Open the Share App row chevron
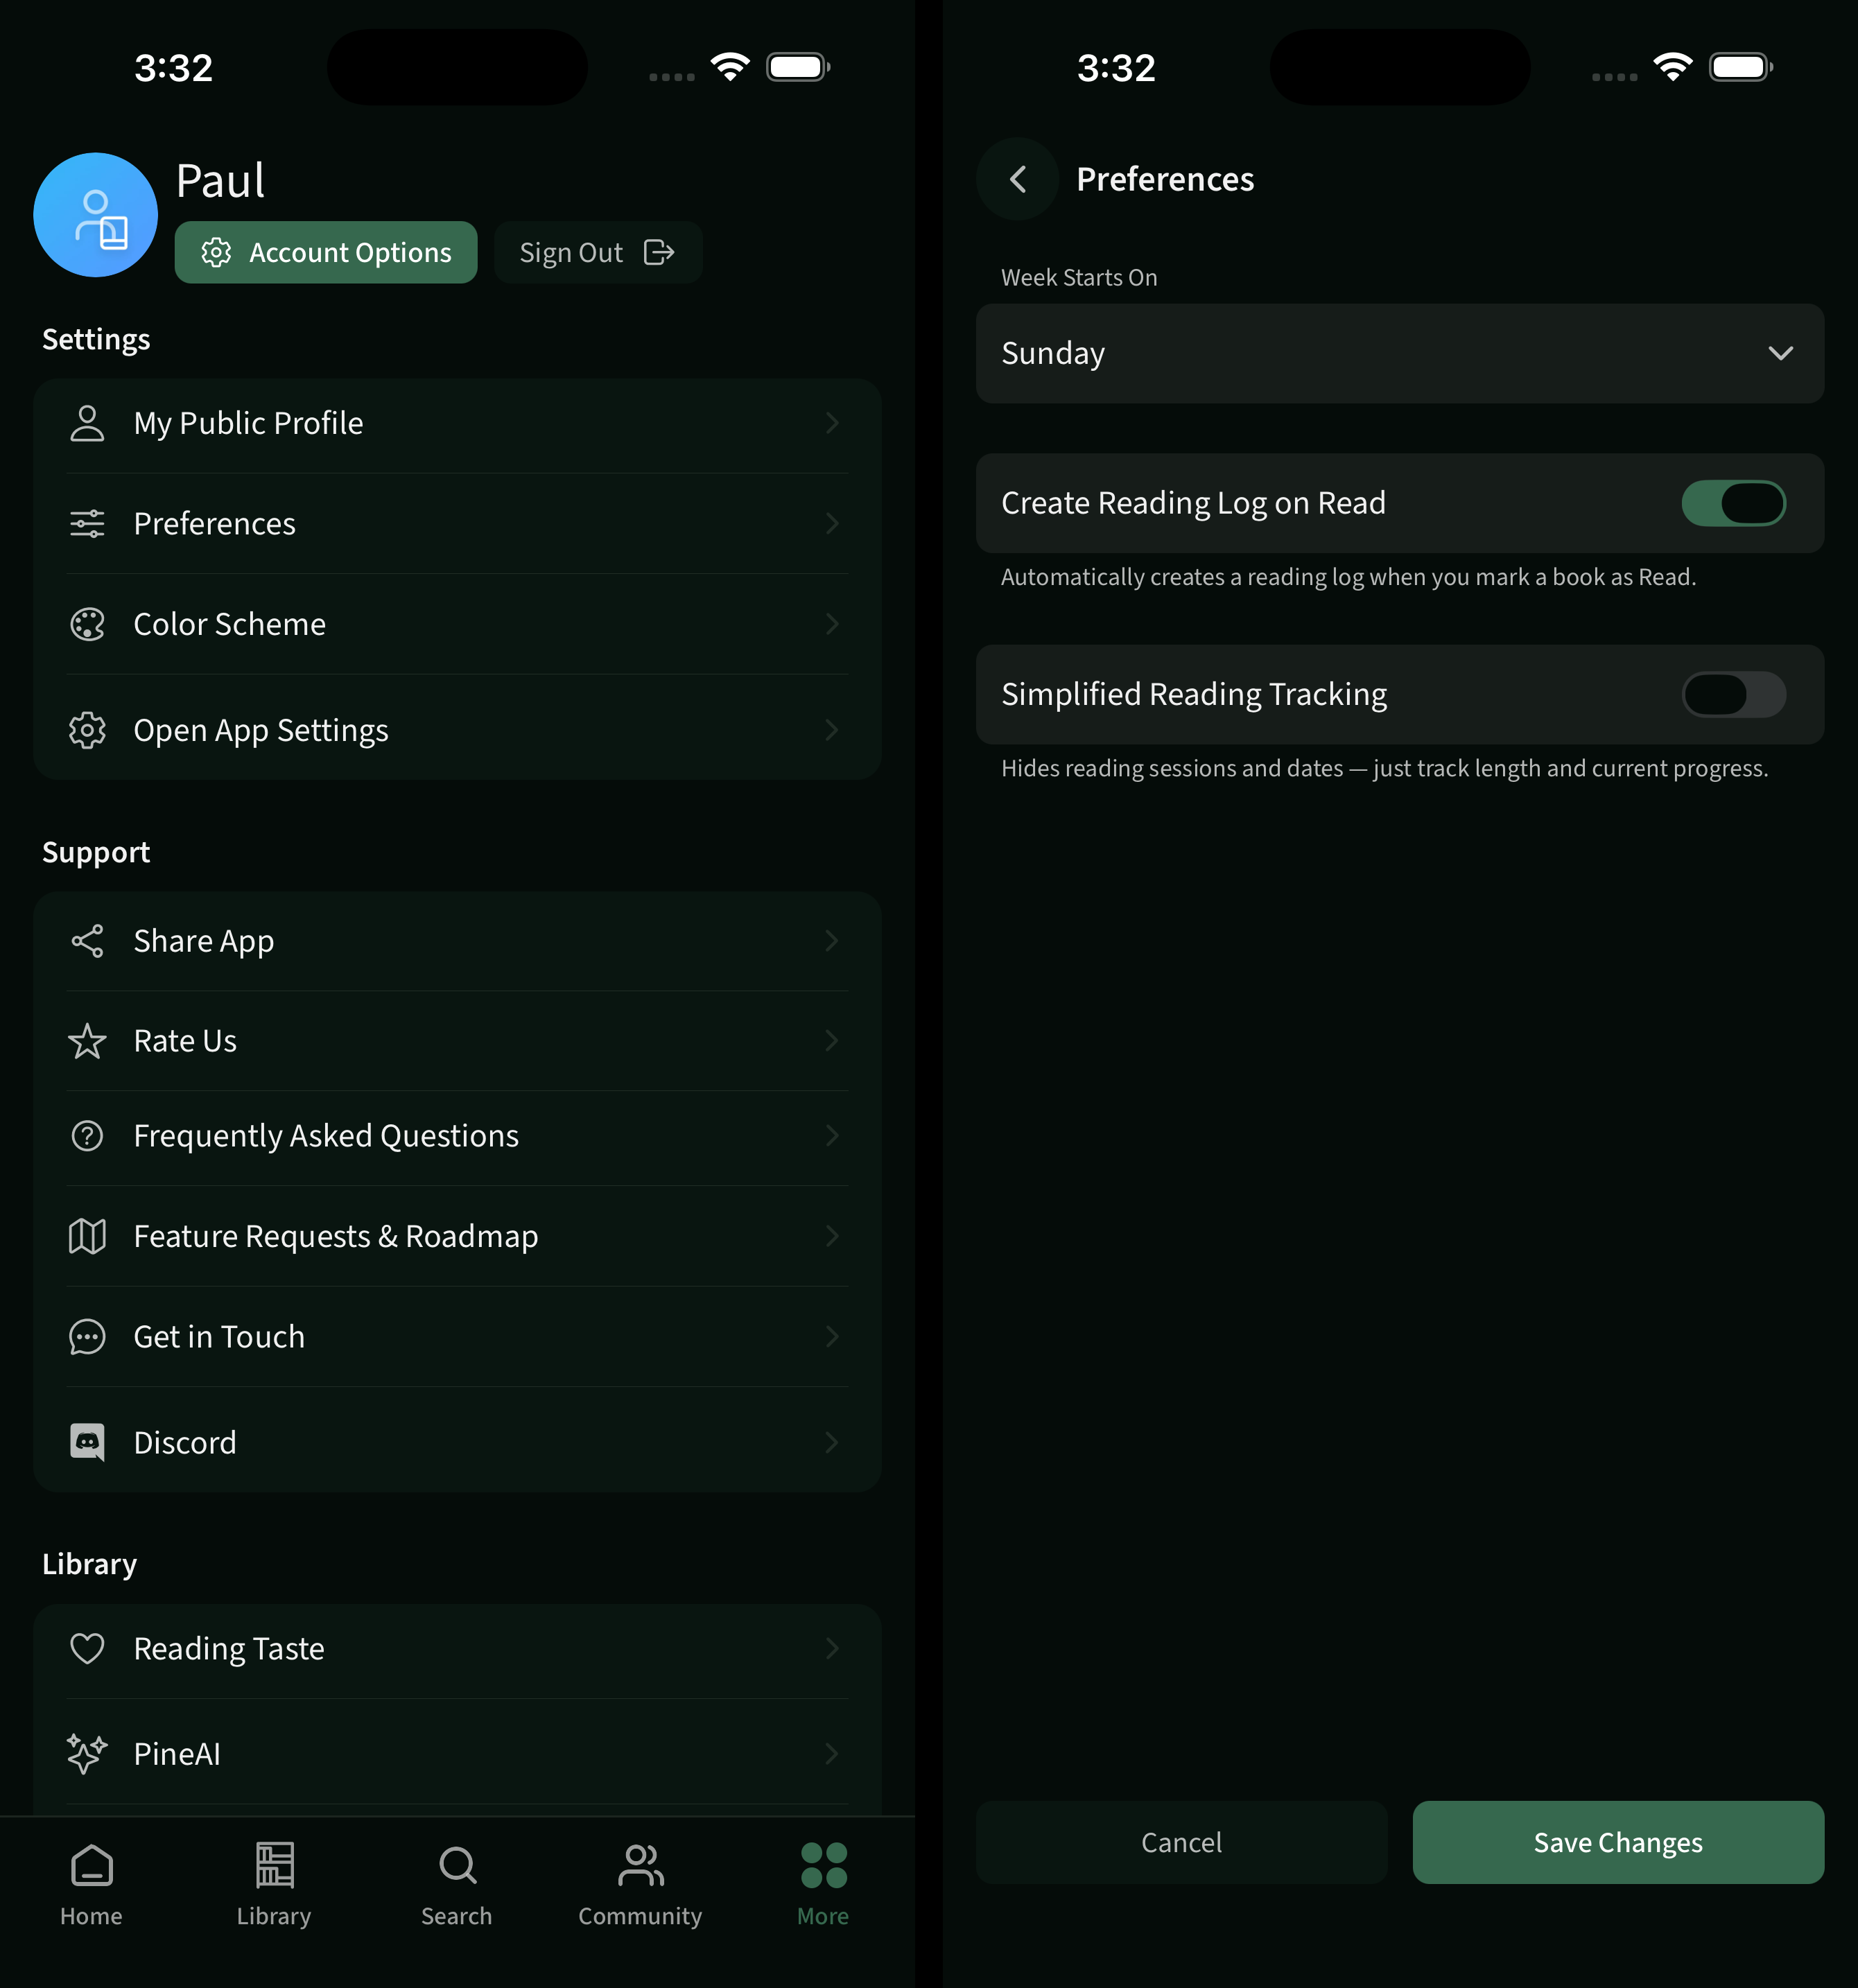Image resolution: width=1858 pixels, height=1988 pixels. (832, 940)
